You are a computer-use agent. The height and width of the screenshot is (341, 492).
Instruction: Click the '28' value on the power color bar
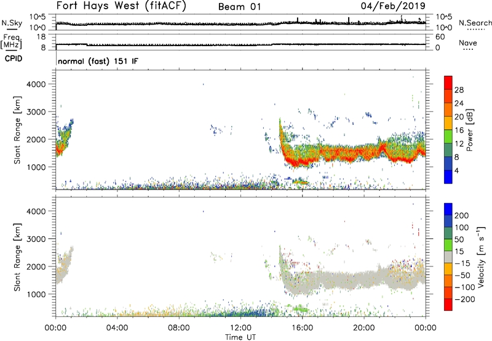tap(459, 90)
